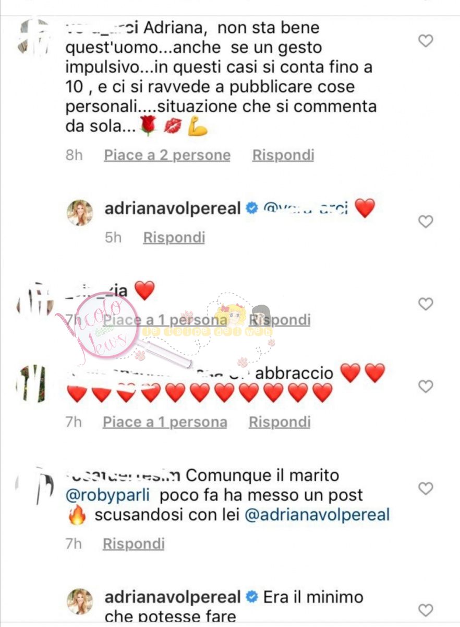View 'Piace a 2 persone' likes list
460x627 pixels.
[x=167, y=155]
